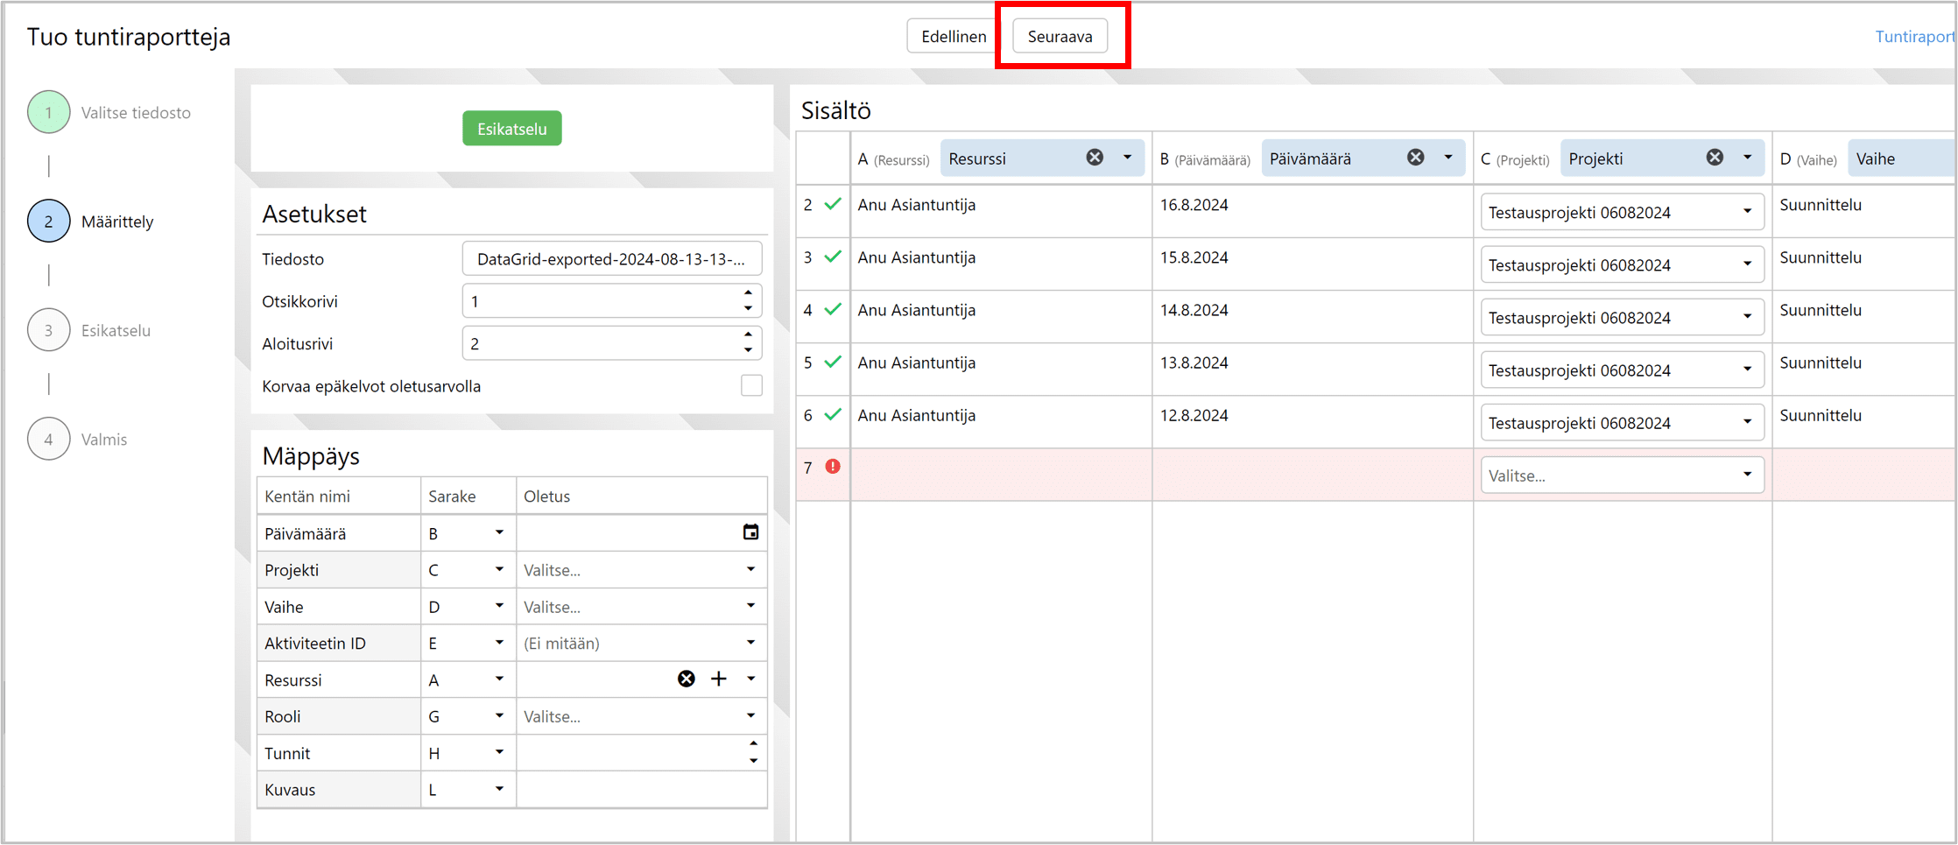Clear the Resurssi column header mapping
Image resolution: width=1958 pixels, height=845 pixels.
click(1095, 158)
